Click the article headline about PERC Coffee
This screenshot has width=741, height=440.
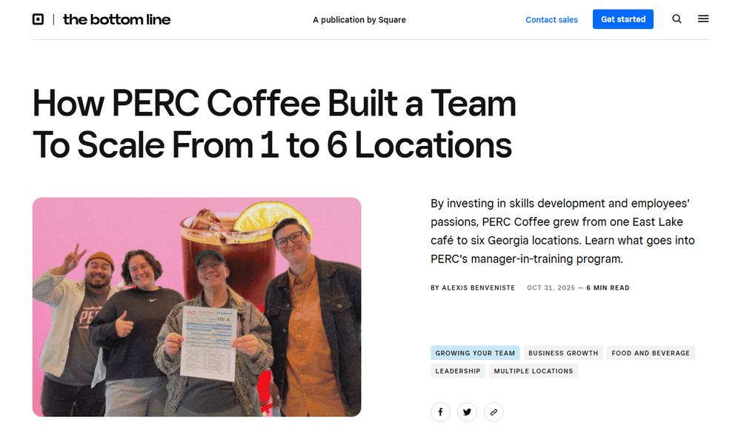click(x=274, y=124)
